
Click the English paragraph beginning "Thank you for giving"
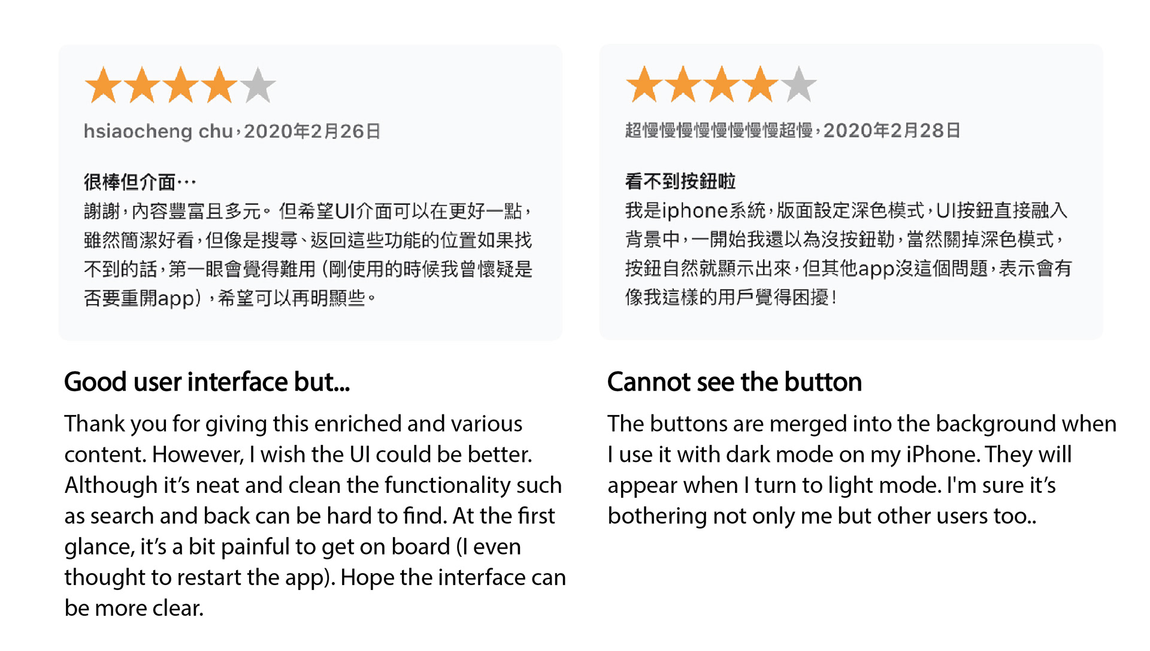coord(314,516)
